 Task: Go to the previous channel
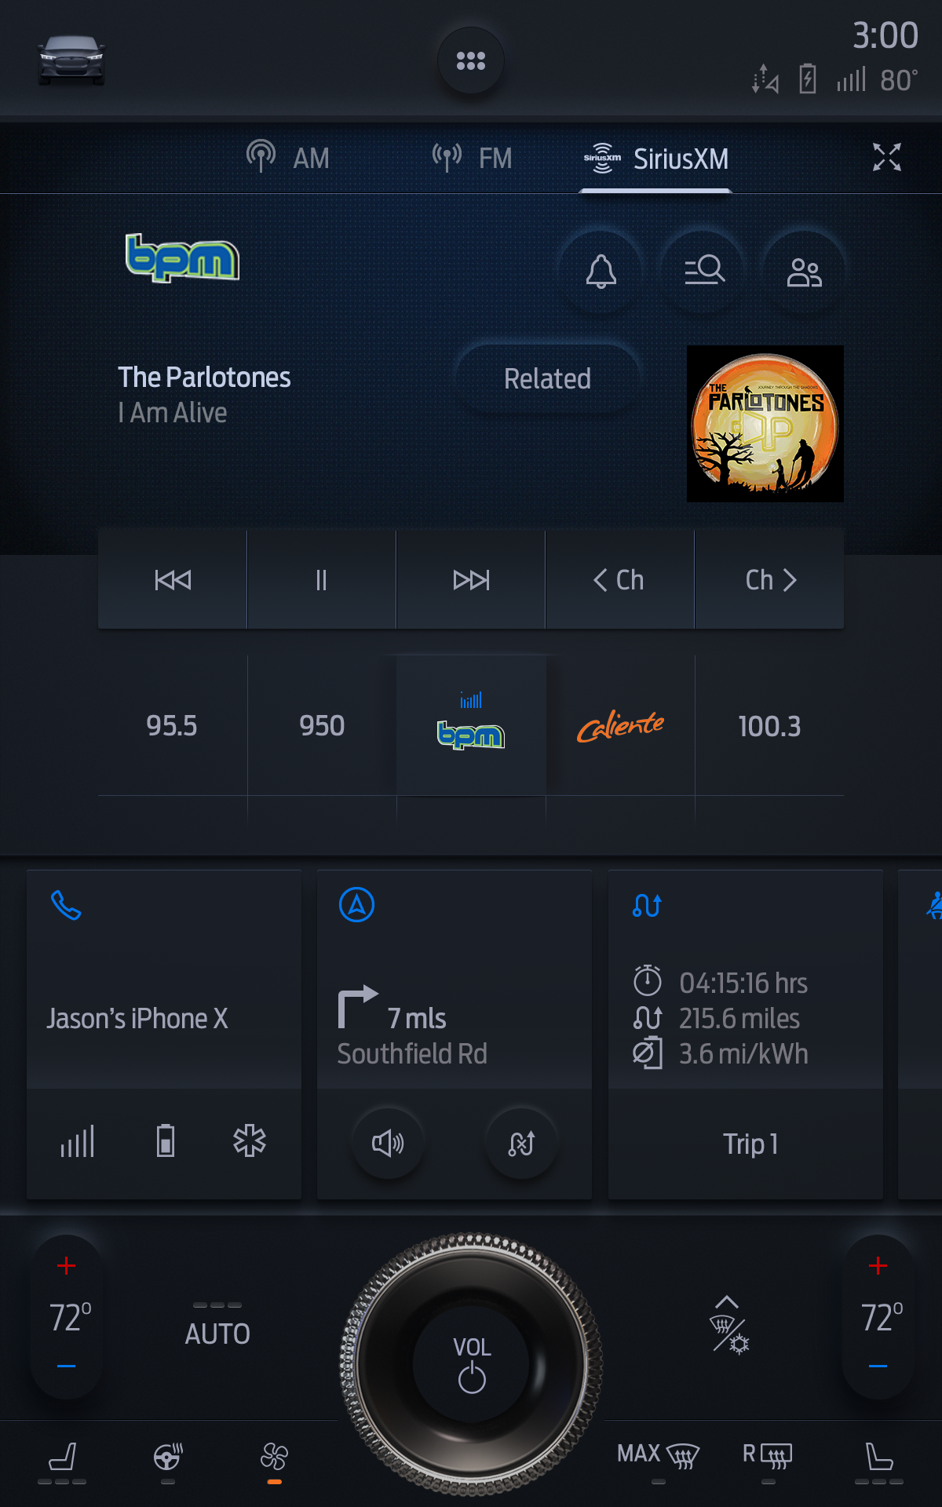pyautogui.click(x=620, y=580)
